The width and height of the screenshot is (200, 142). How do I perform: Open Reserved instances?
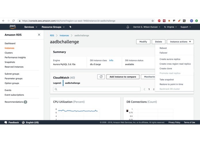14,67
